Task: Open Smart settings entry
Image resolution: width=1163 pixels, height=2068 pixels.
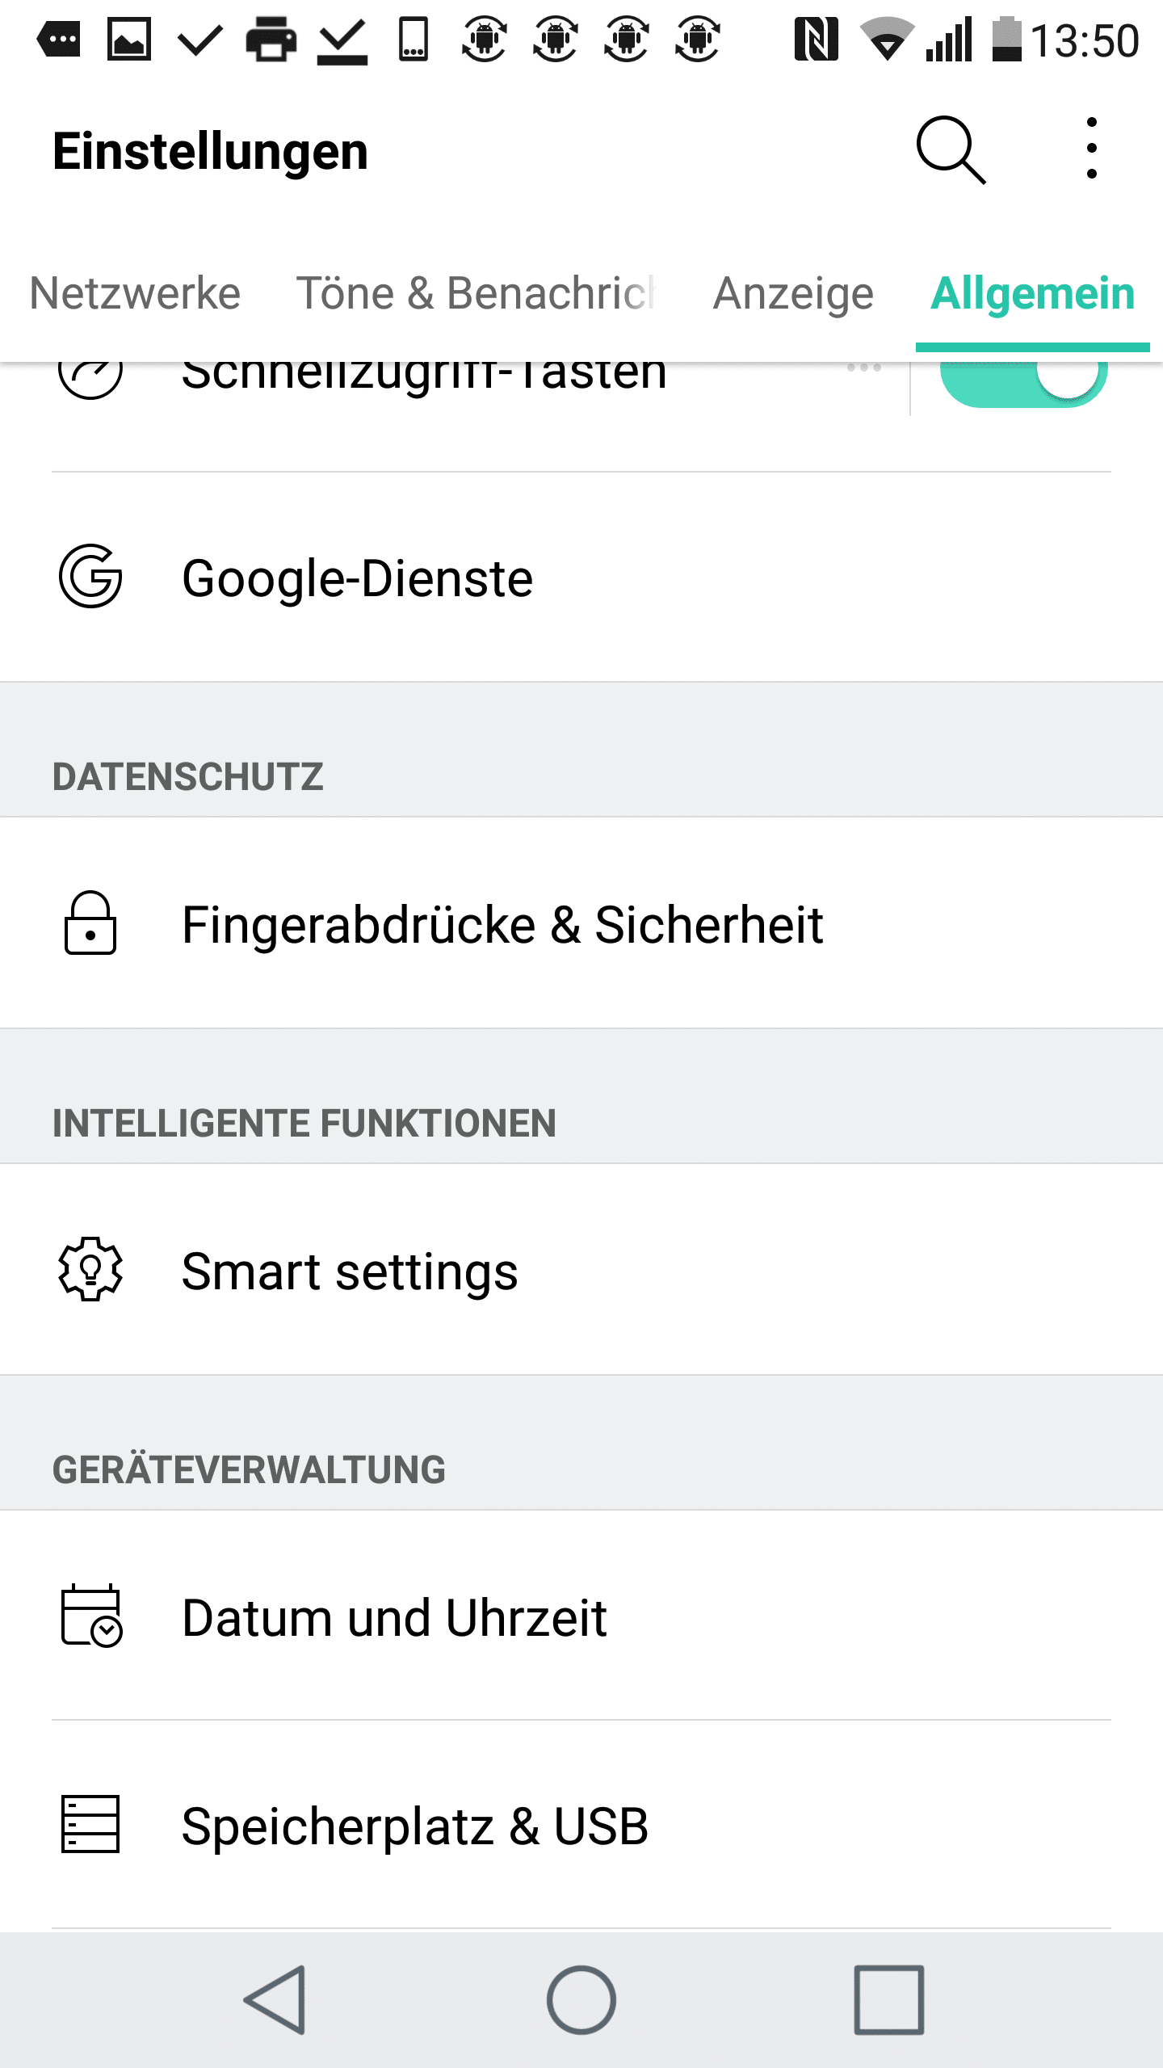Action: pyautogui.click(x=350, y=1271)
